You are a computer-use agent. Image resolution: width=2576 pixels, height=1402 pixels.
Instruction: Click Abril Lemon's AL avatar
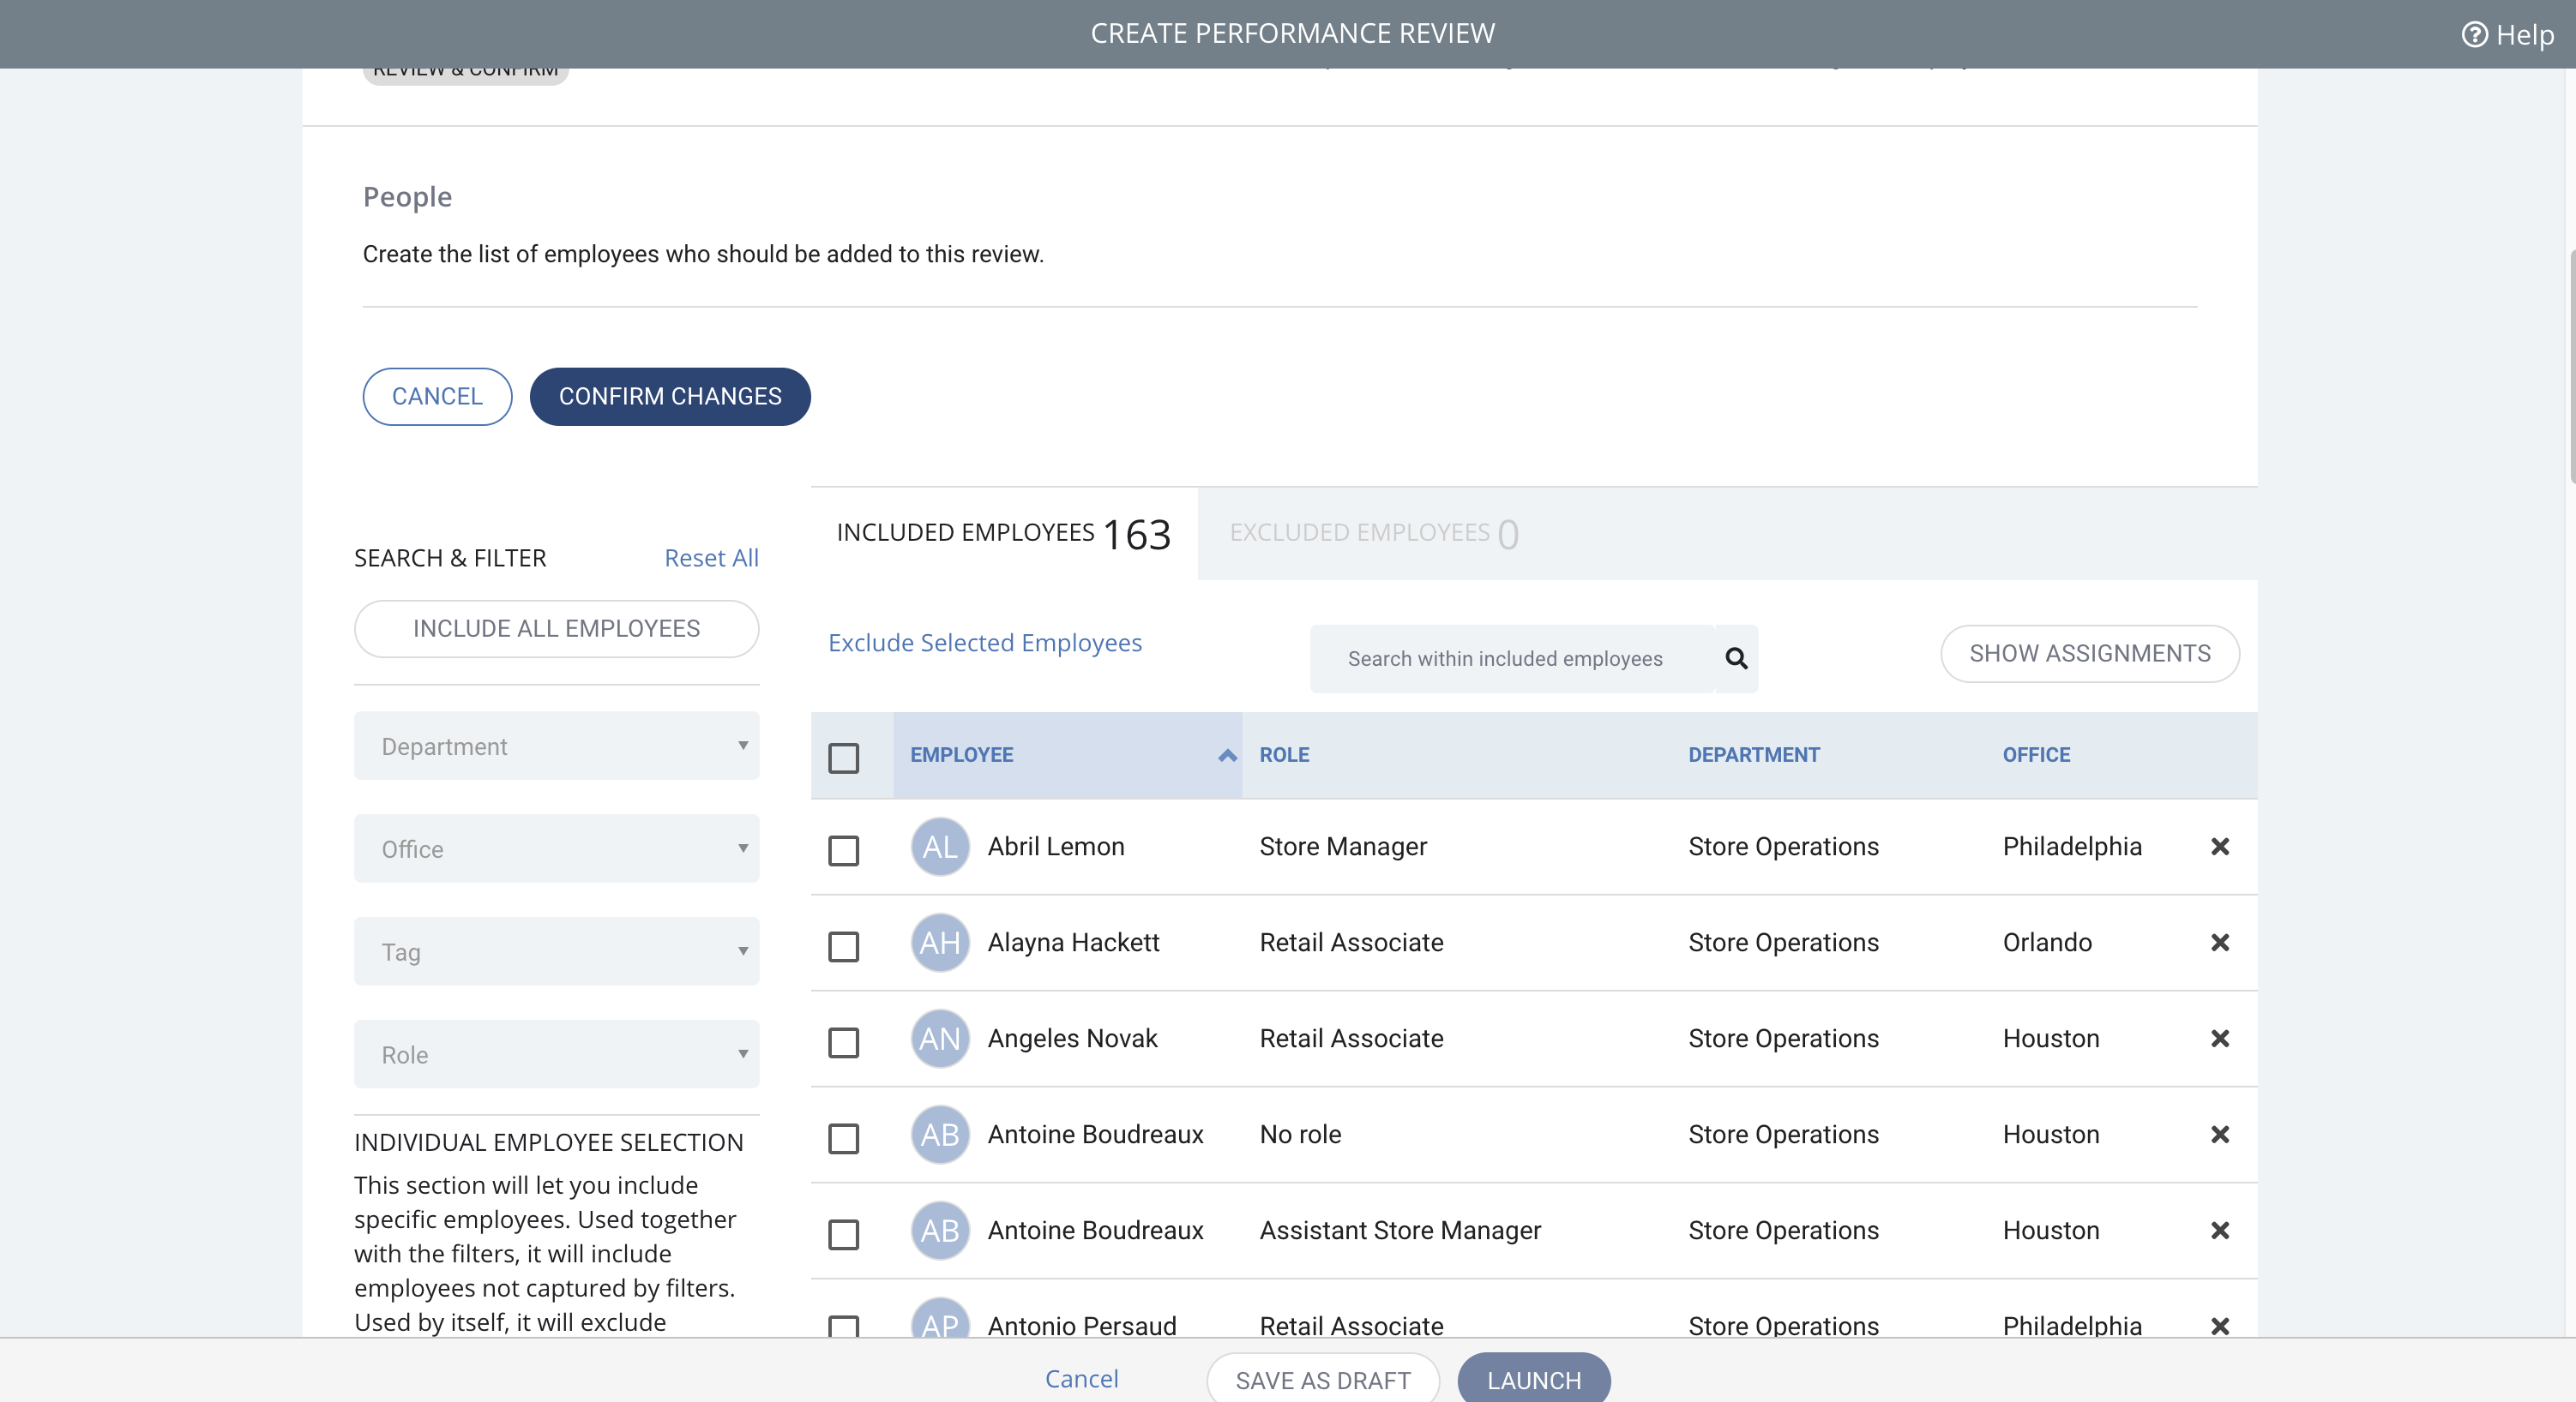(940, 847)
